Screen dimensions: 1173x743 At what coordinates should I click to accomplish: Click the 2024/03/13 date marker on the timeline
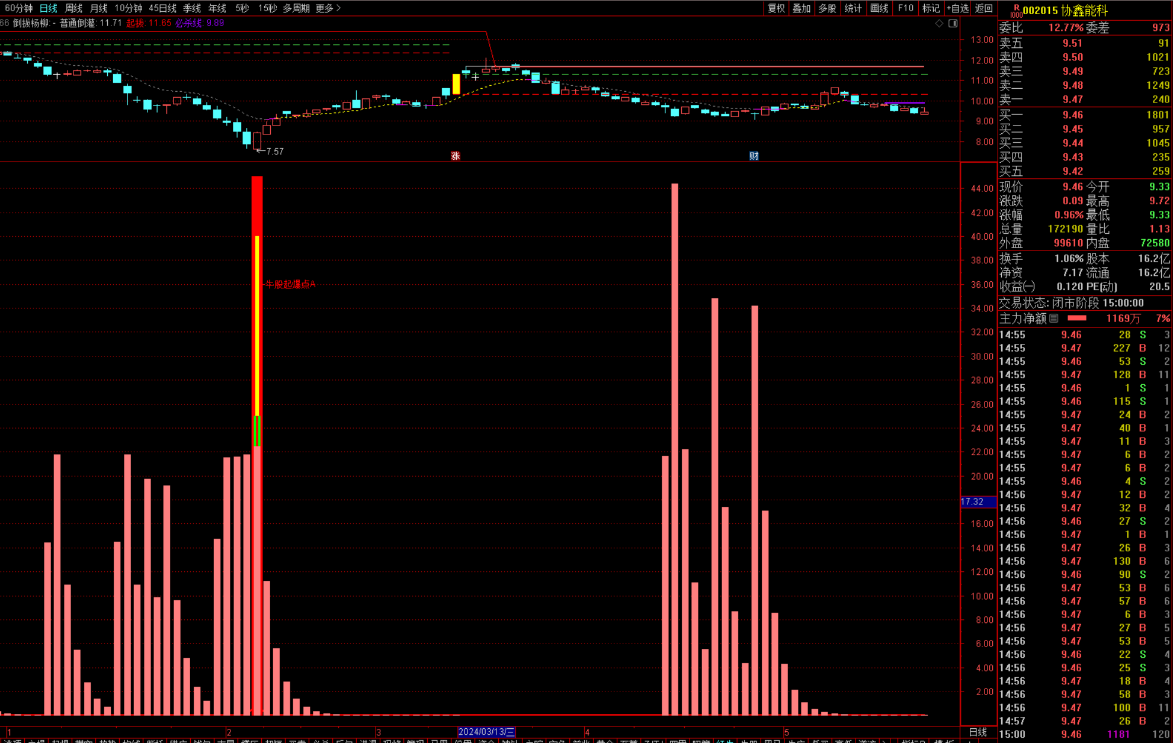486,732
